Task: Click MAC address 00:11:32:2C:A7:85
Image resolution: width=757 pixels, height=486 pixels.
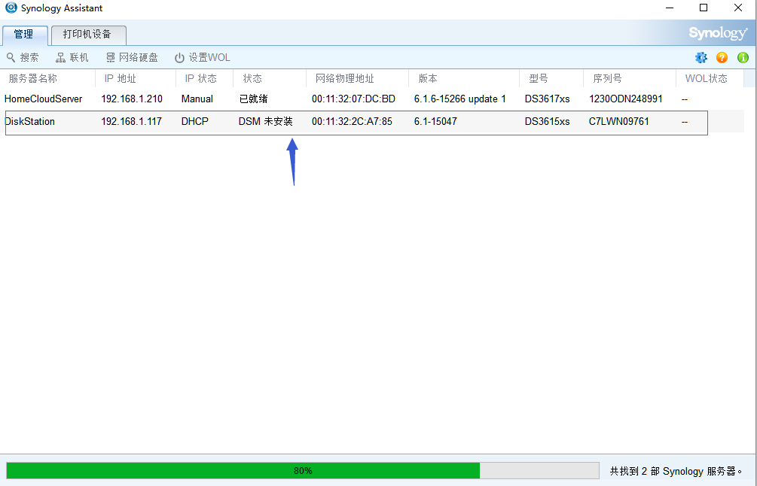Action: click(352, 122)
